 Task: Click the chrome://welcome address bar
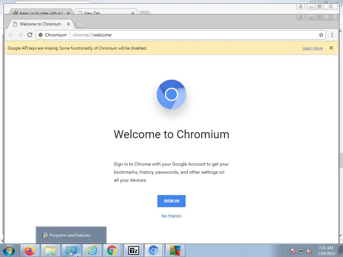(x=181, y=35)
